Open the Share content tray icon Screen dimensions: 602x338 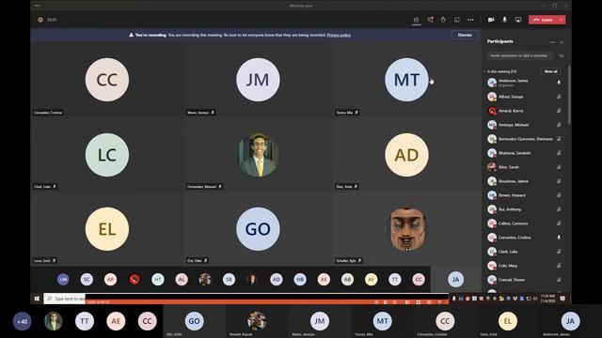457,20
